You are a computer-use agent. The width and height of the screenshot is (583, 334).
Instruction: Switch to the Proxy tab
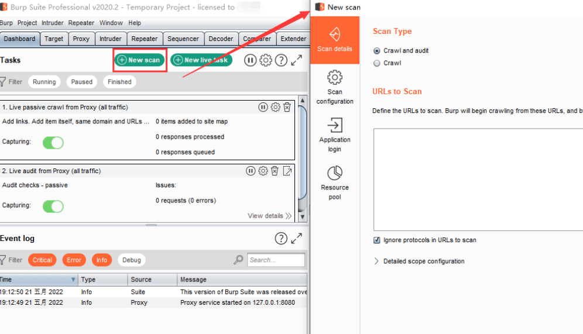click(x=81, y=39)
